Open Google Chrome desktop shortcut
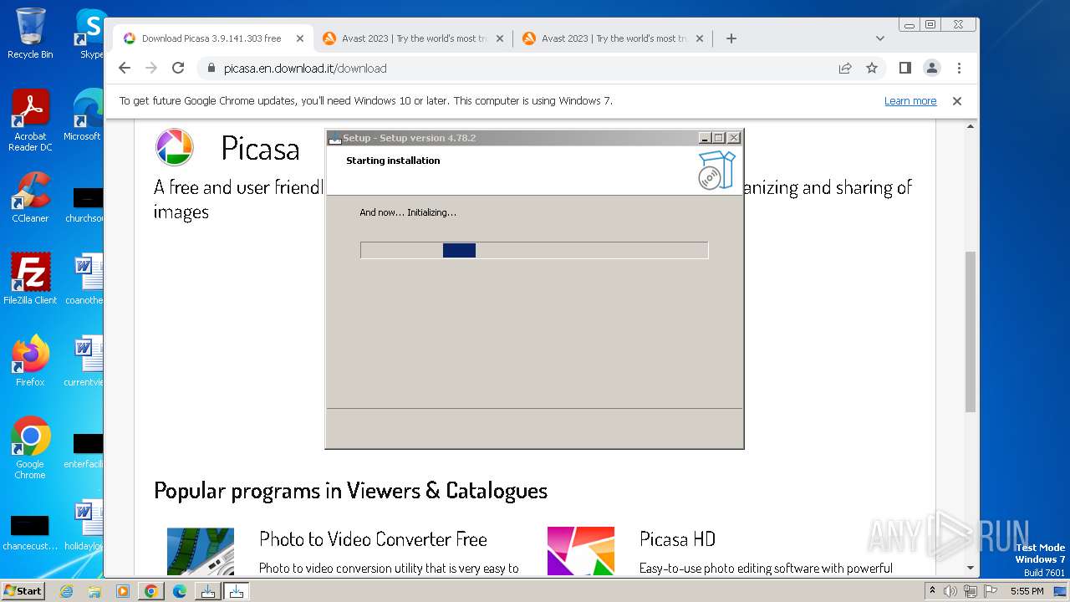The height and width of the screenshot is (602, 1070). coord(30,448)
